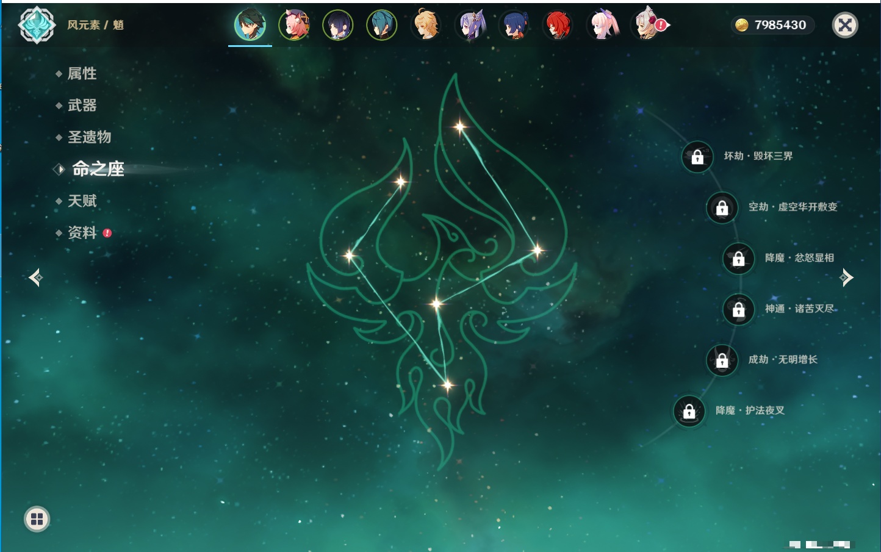The height and width of the screenshot is (552, 881).
Task: Open the 属性 attributes tab
Action: 82,74
